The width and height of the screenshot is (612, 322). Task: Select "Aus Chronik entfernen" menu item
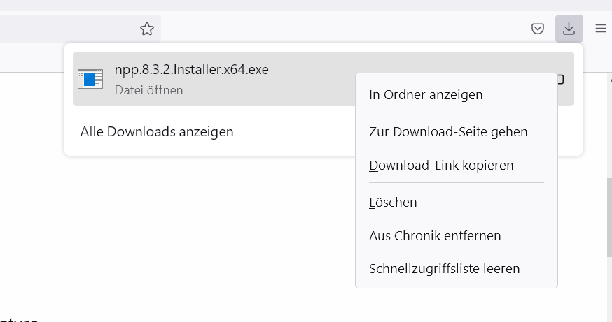(435, 236)
